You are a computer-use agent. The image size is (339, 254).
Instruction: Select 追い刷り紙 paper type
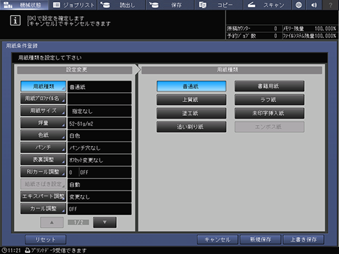point(191,127)
